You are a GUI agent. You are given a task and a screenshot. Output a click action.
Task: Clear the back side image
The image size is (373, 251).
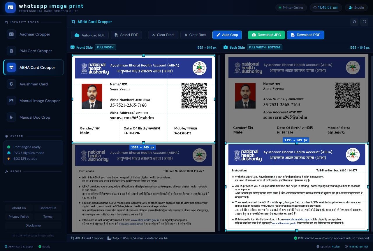[x=195, y=35]
